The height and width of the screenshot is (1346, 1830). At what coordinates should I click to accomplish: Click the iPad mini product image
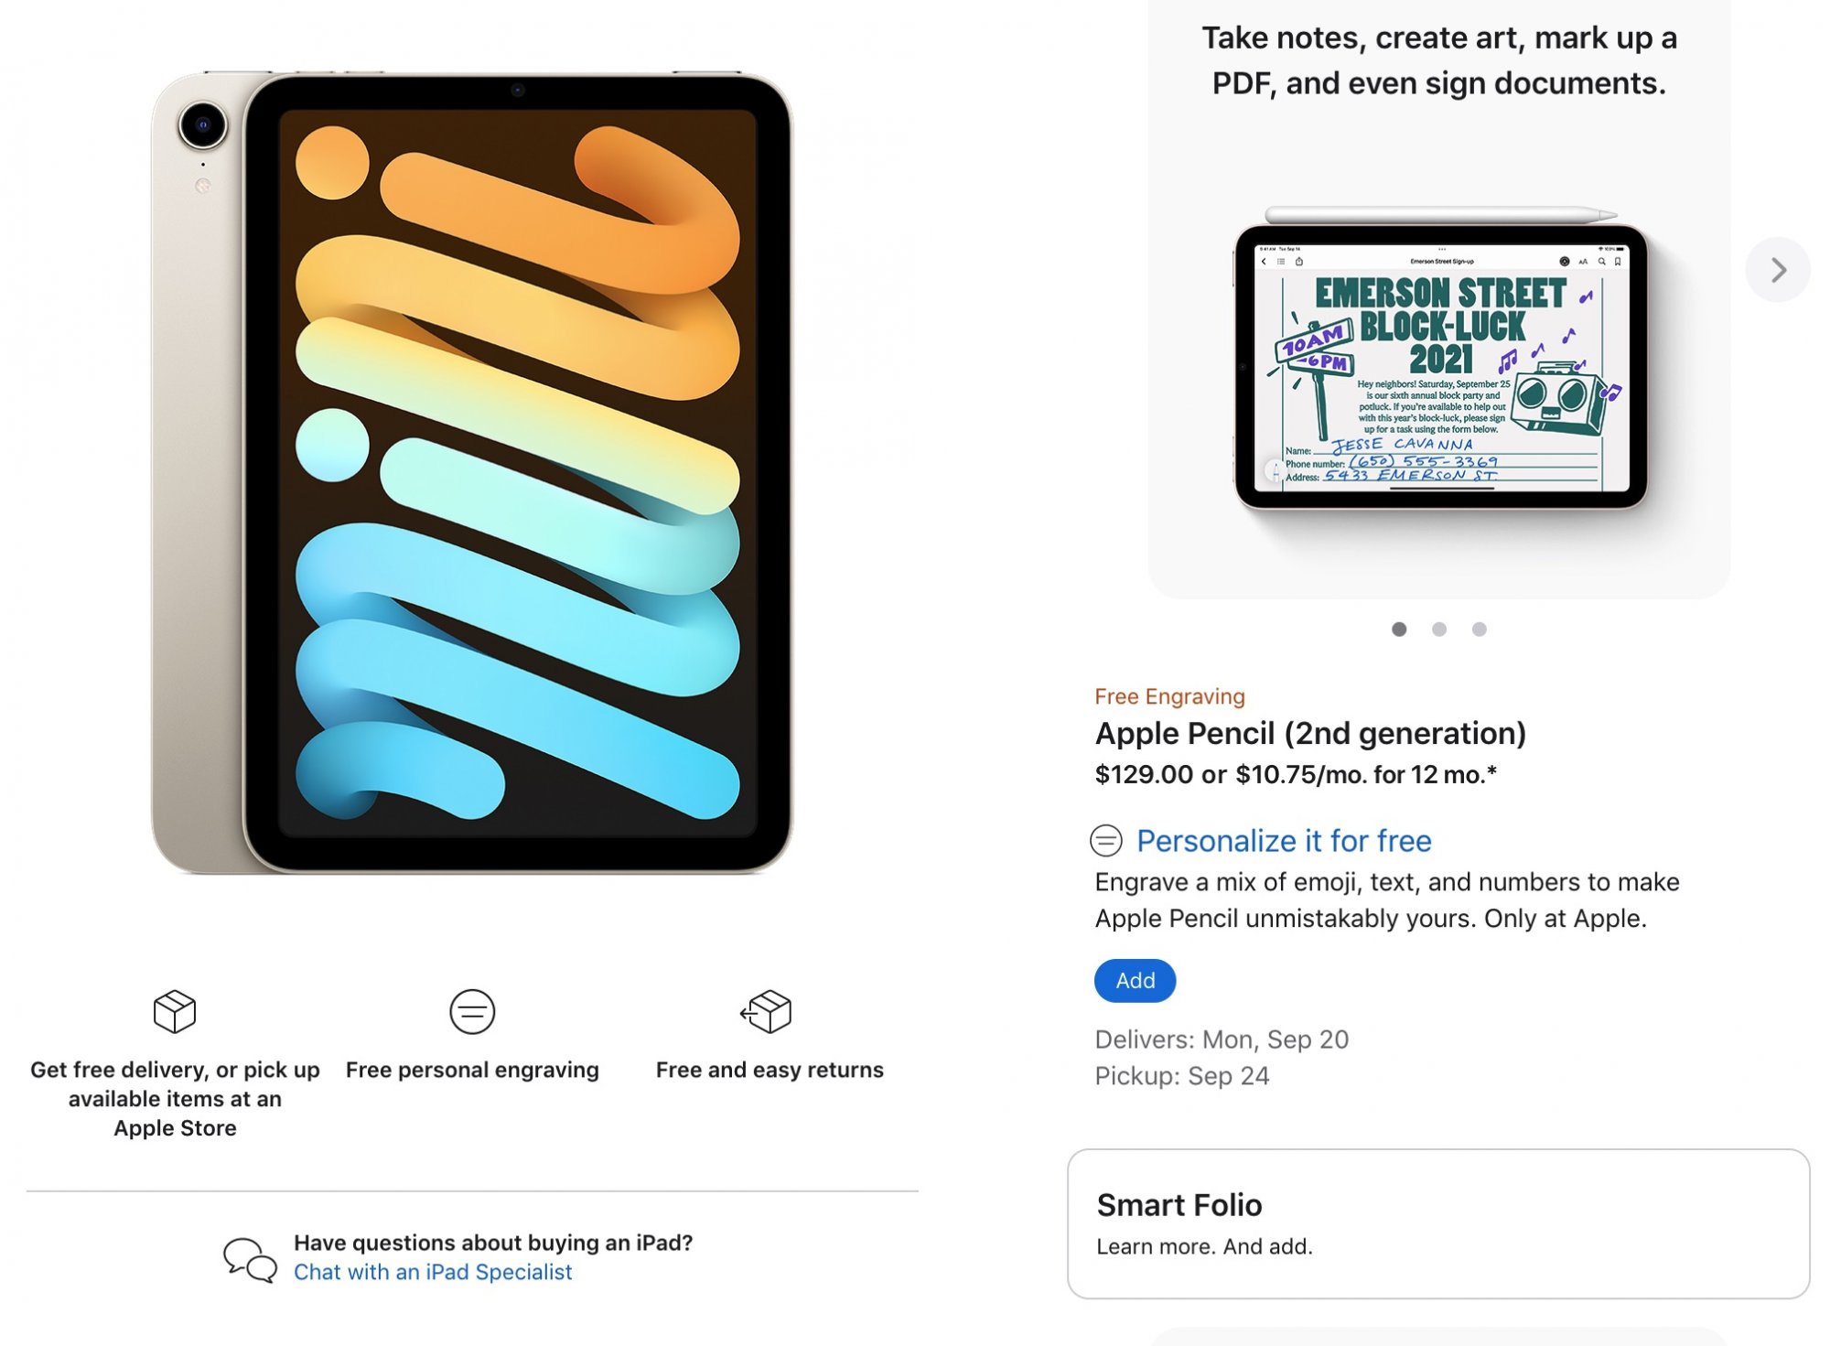tap(472, 472)
